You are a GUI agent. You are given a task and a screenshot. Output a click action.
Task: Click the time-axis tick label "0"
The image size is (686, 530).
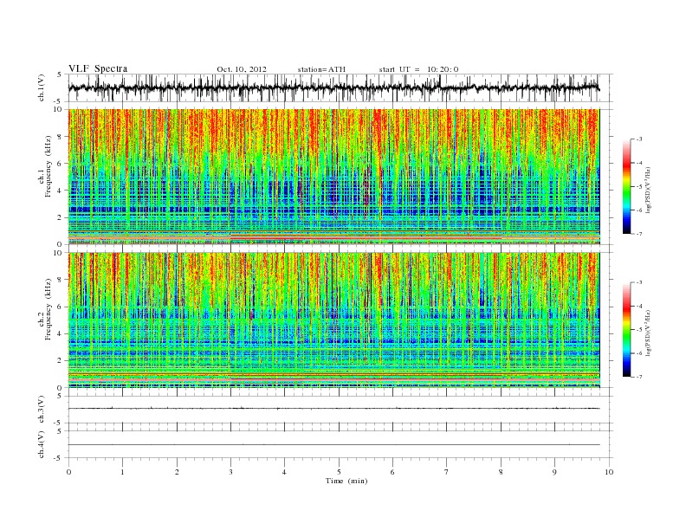point(68,472)
